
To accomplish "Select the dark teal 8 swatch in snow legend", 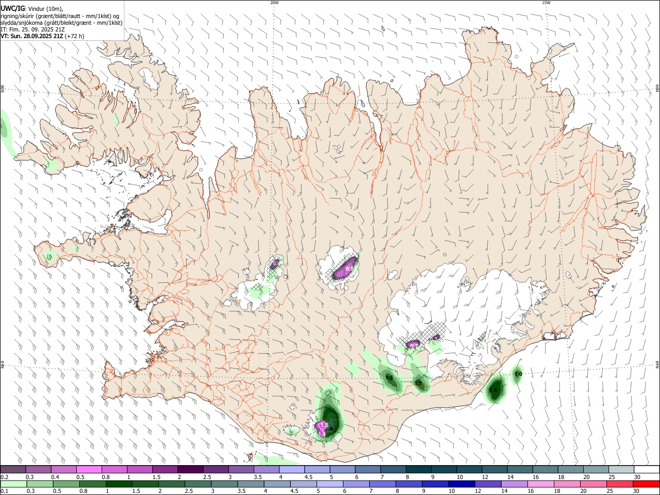I will pos(418,469).
